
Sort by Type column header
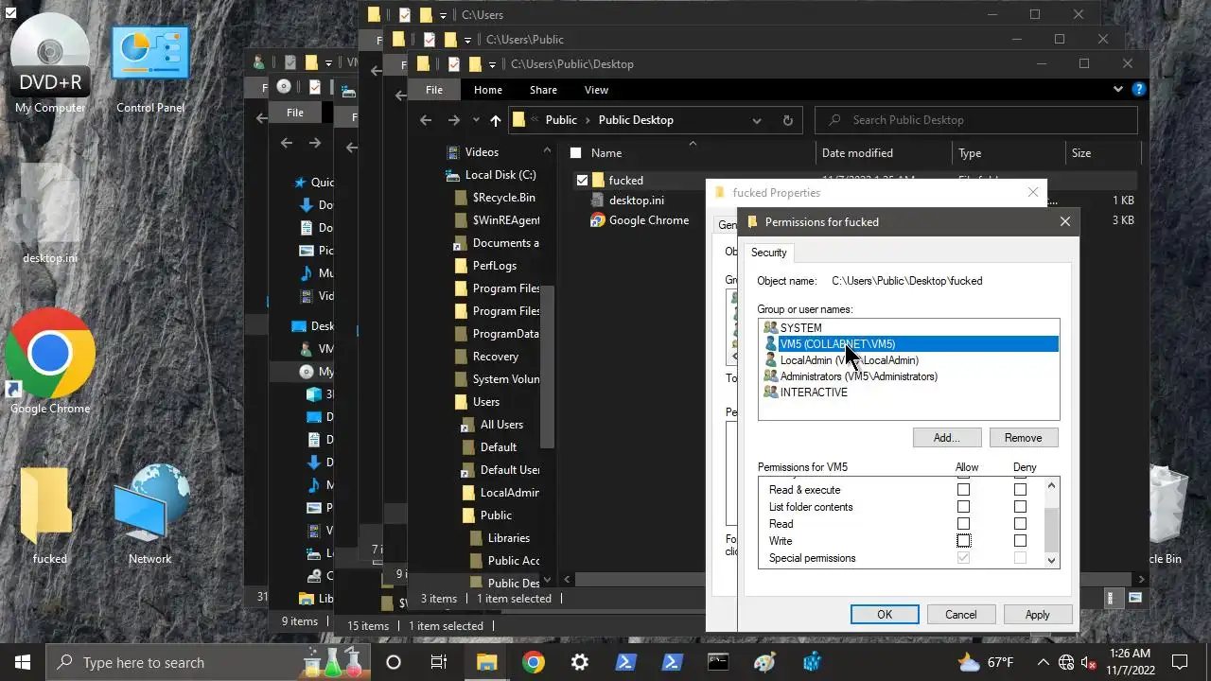pyautogui.click(x=970, y=153)
